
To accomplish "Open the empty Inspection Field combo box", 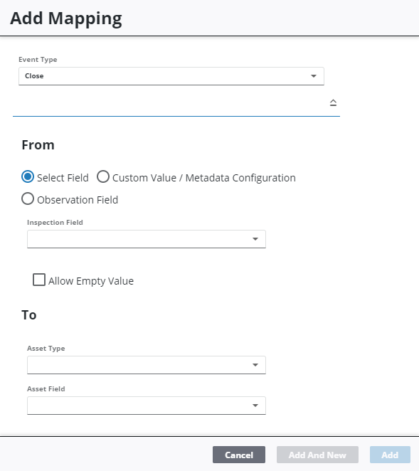I will click(147, 239).
